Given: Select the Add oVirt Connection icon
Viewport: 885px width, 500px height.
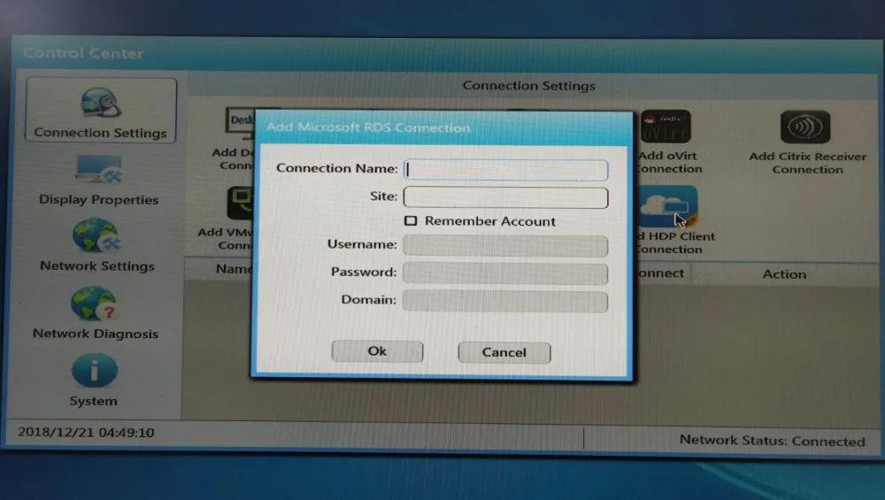Looking at the screenshot, I should (666, 126).
